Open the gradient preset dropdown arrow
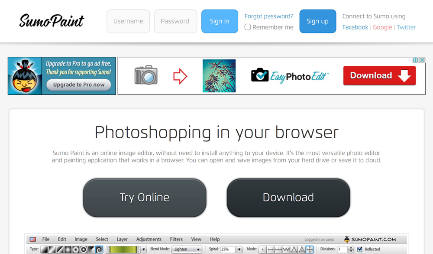433x254 pixels. [144, 249]
